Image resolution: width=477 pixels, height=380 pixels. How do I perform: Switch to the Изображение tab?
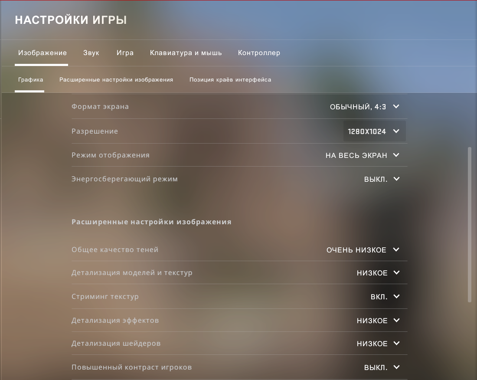[42, 53]
